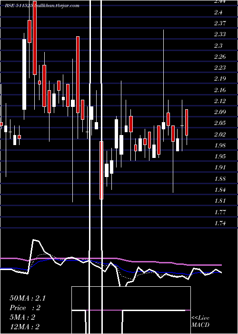Click the 2.23 price axis label

coord(220,68)
